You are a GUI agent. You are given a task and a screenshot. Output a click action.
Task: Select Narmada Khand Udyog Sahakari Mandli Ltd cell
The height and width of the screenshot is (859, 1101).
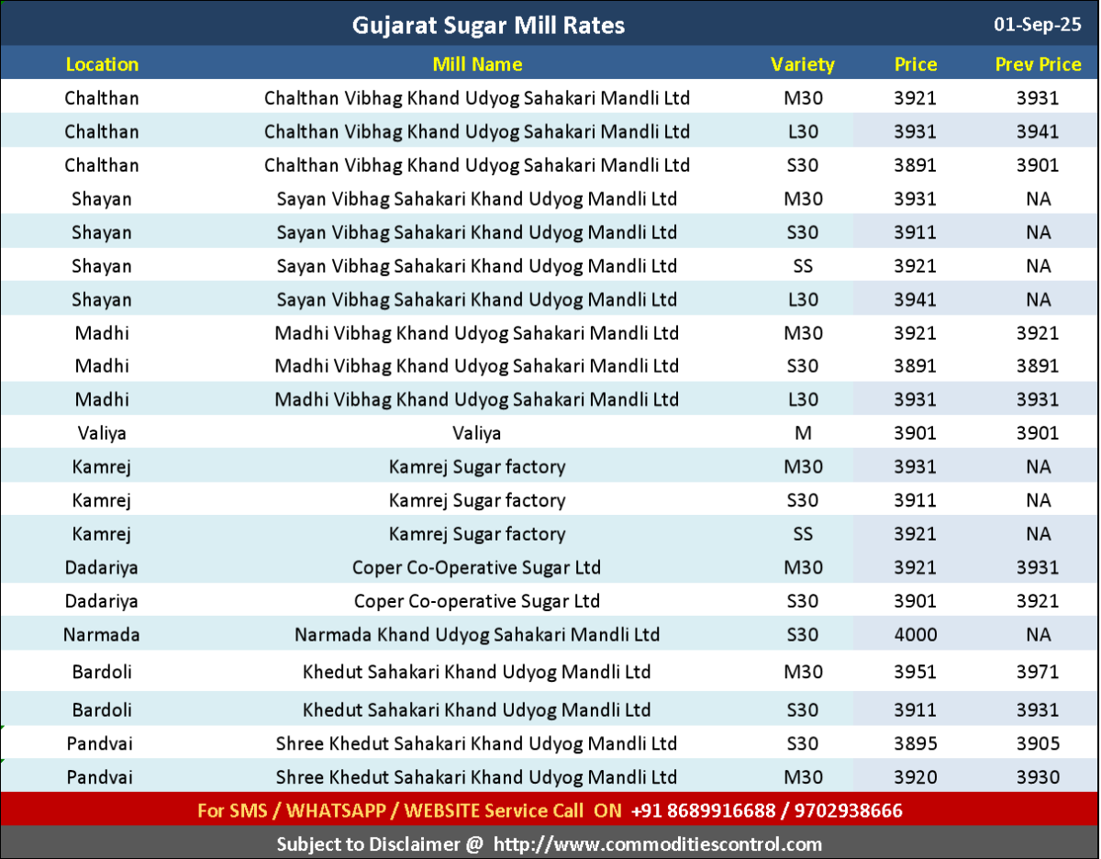pos(477,634)
